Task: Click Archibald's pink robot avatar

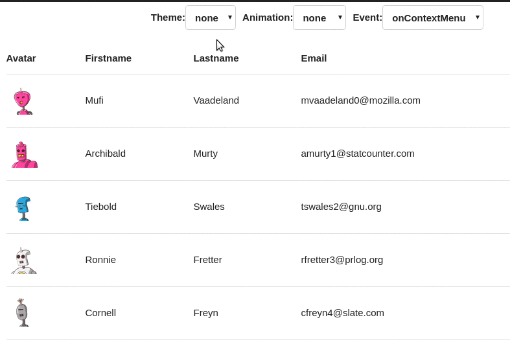Action: point(24,155)
